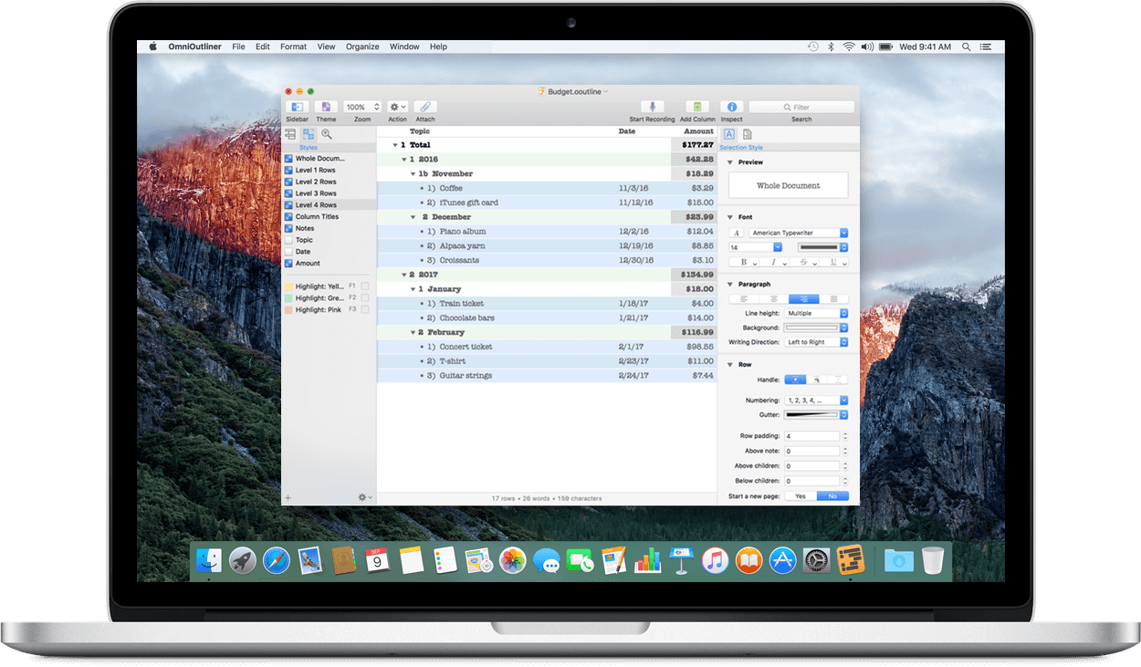Choose Yes for Start a new page

(x=801, y=496)
